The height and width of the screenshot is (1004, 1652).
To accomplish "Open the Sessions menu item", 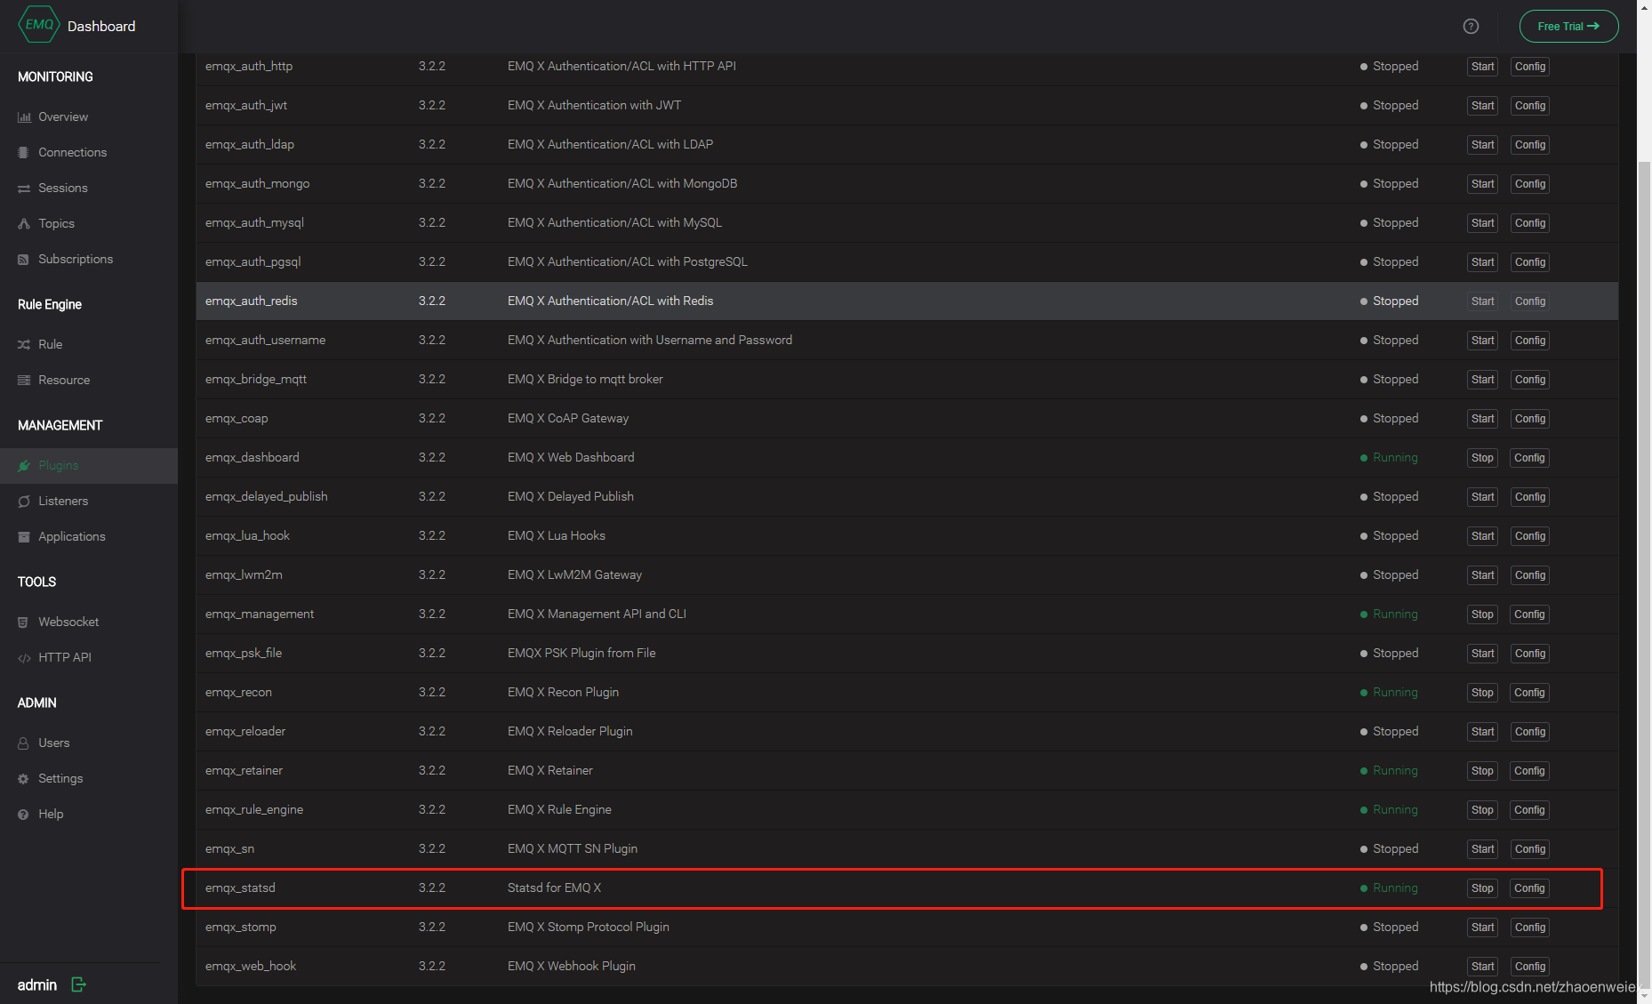I will point(89,189).
